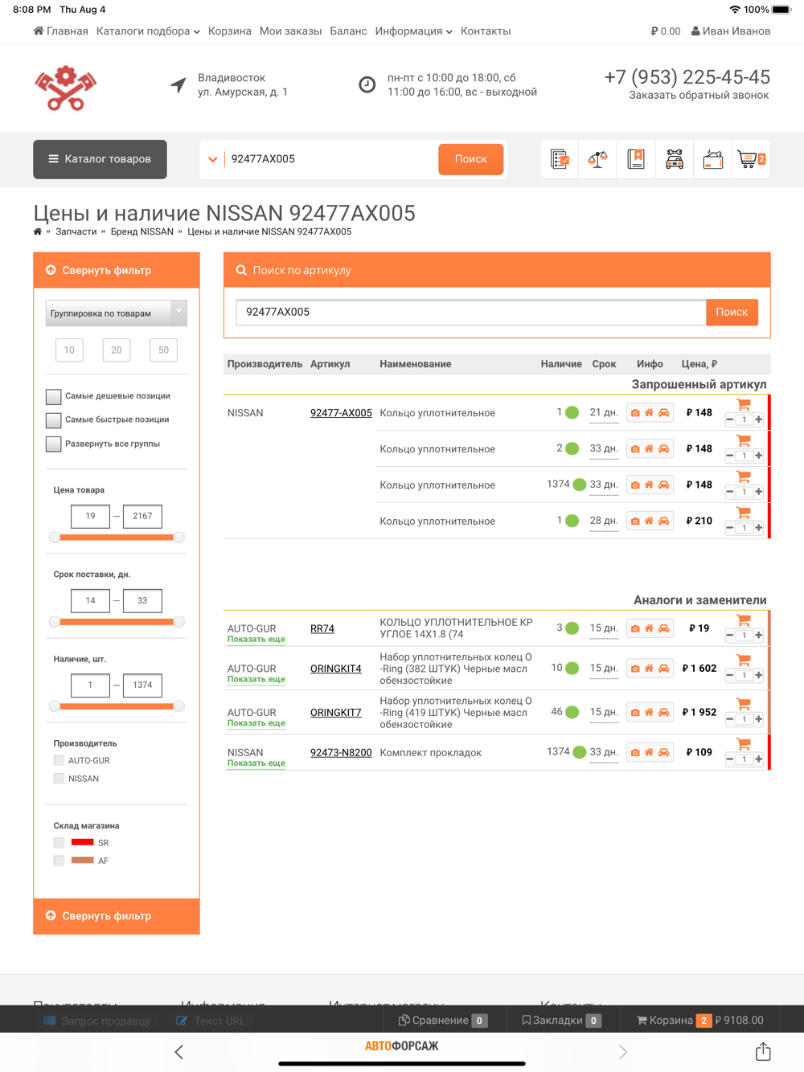This screenshot has width=804, height=1072.
Task: Click camera icon in 92473-N8200 row
Action: coord(635,753)
